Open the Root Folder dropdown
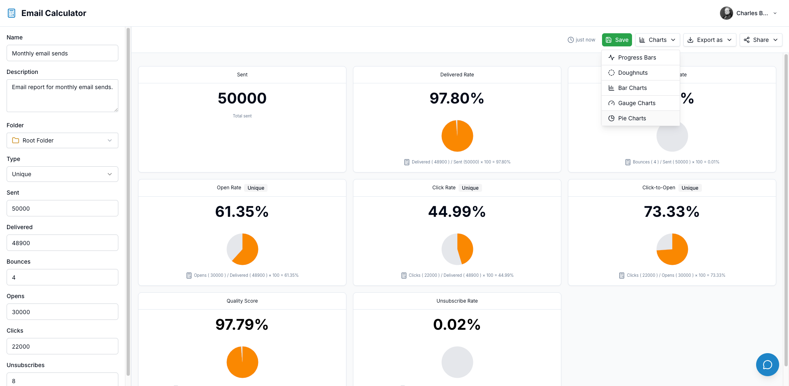The width and height of the screenshot is (789, 386). click(x=62, y=140)
